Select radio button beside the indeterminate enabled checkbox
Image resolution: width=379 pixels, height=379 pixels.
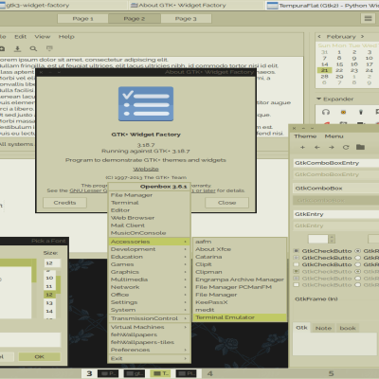coord(357,258)
